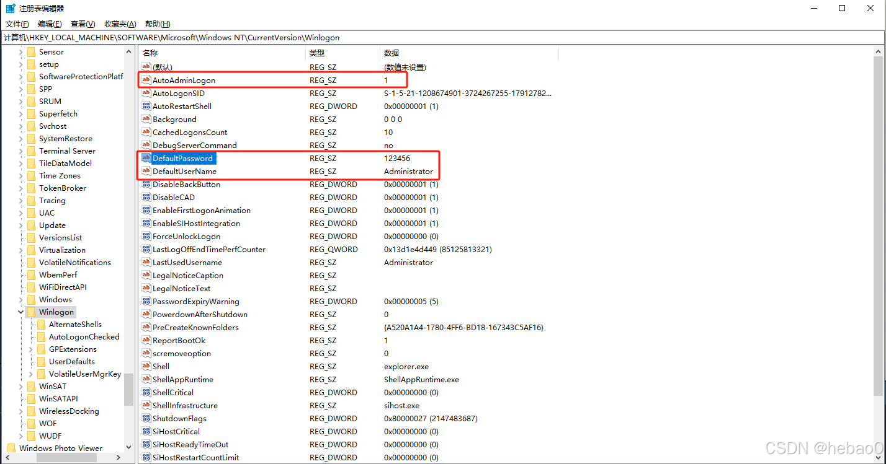The height and width of the screenshot is (464, 886).
Task: Click the AlternateShells folder icon
Action: point(41,324)
